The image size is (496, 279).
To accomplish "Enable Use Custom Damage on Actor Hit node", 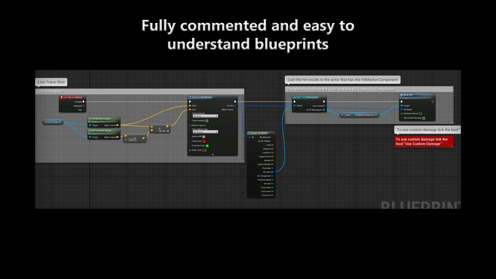I will pyautogui.click(x=424, y=118).
